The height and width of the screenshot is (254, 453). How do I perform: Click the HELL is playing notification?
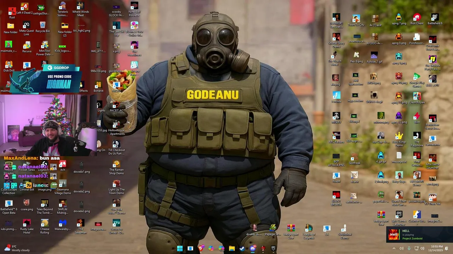[419, 235]
